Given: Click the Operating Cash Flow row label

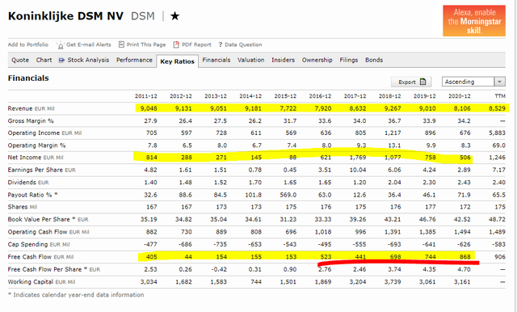Looking at the screenshot, I should click(x=48, y=232).
